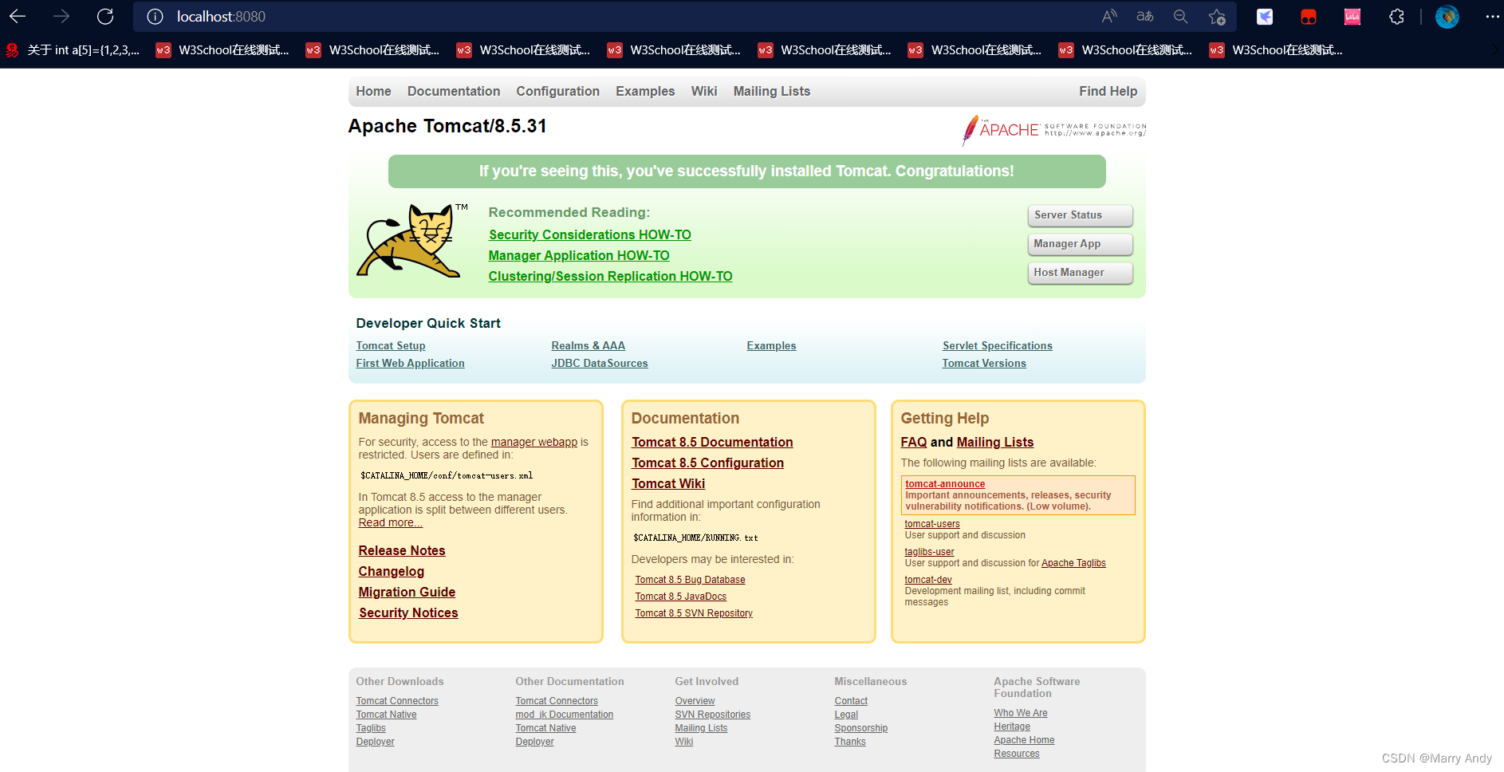Open Tomcat 8.5 Configuration link
Viewport: 1504px width, 772px height.
pyautogui.click(x=708, y=463)
